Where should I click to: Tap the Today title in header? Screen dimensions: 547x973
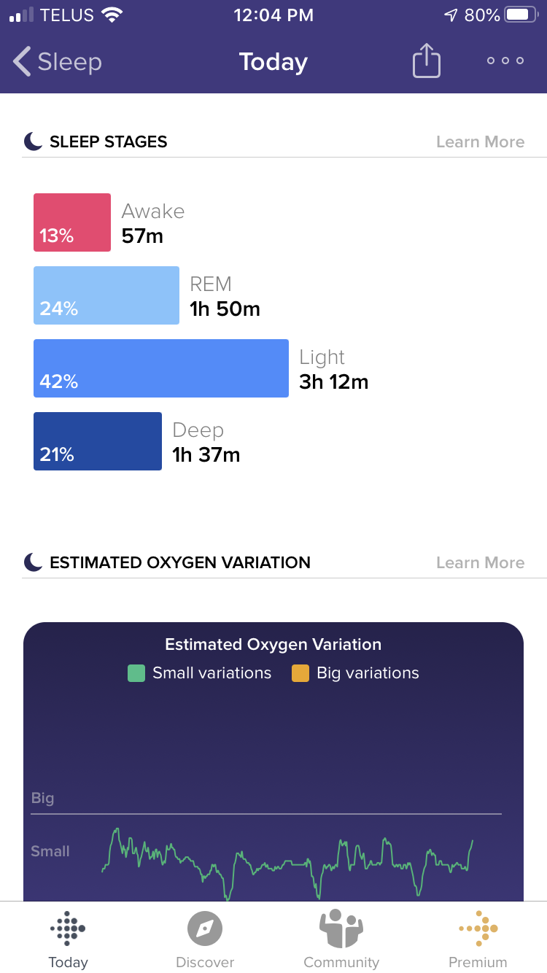273,62
